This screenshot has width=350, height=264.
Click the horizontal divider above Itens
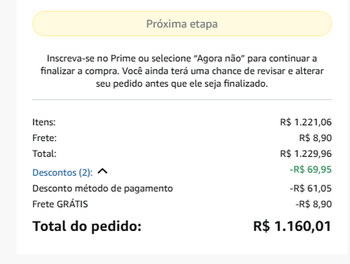pos(182,99)
